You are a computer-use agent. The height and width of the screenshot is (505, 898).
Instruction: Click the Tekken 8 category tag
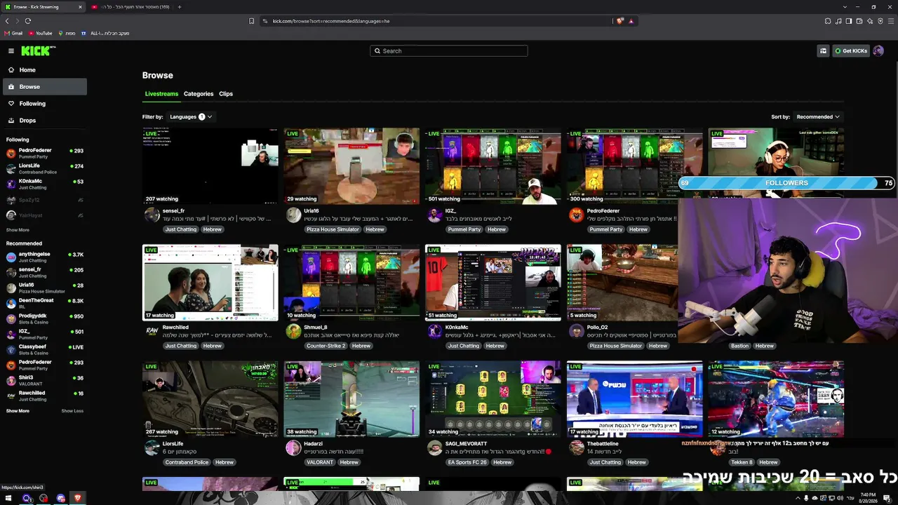coord(741,462)
